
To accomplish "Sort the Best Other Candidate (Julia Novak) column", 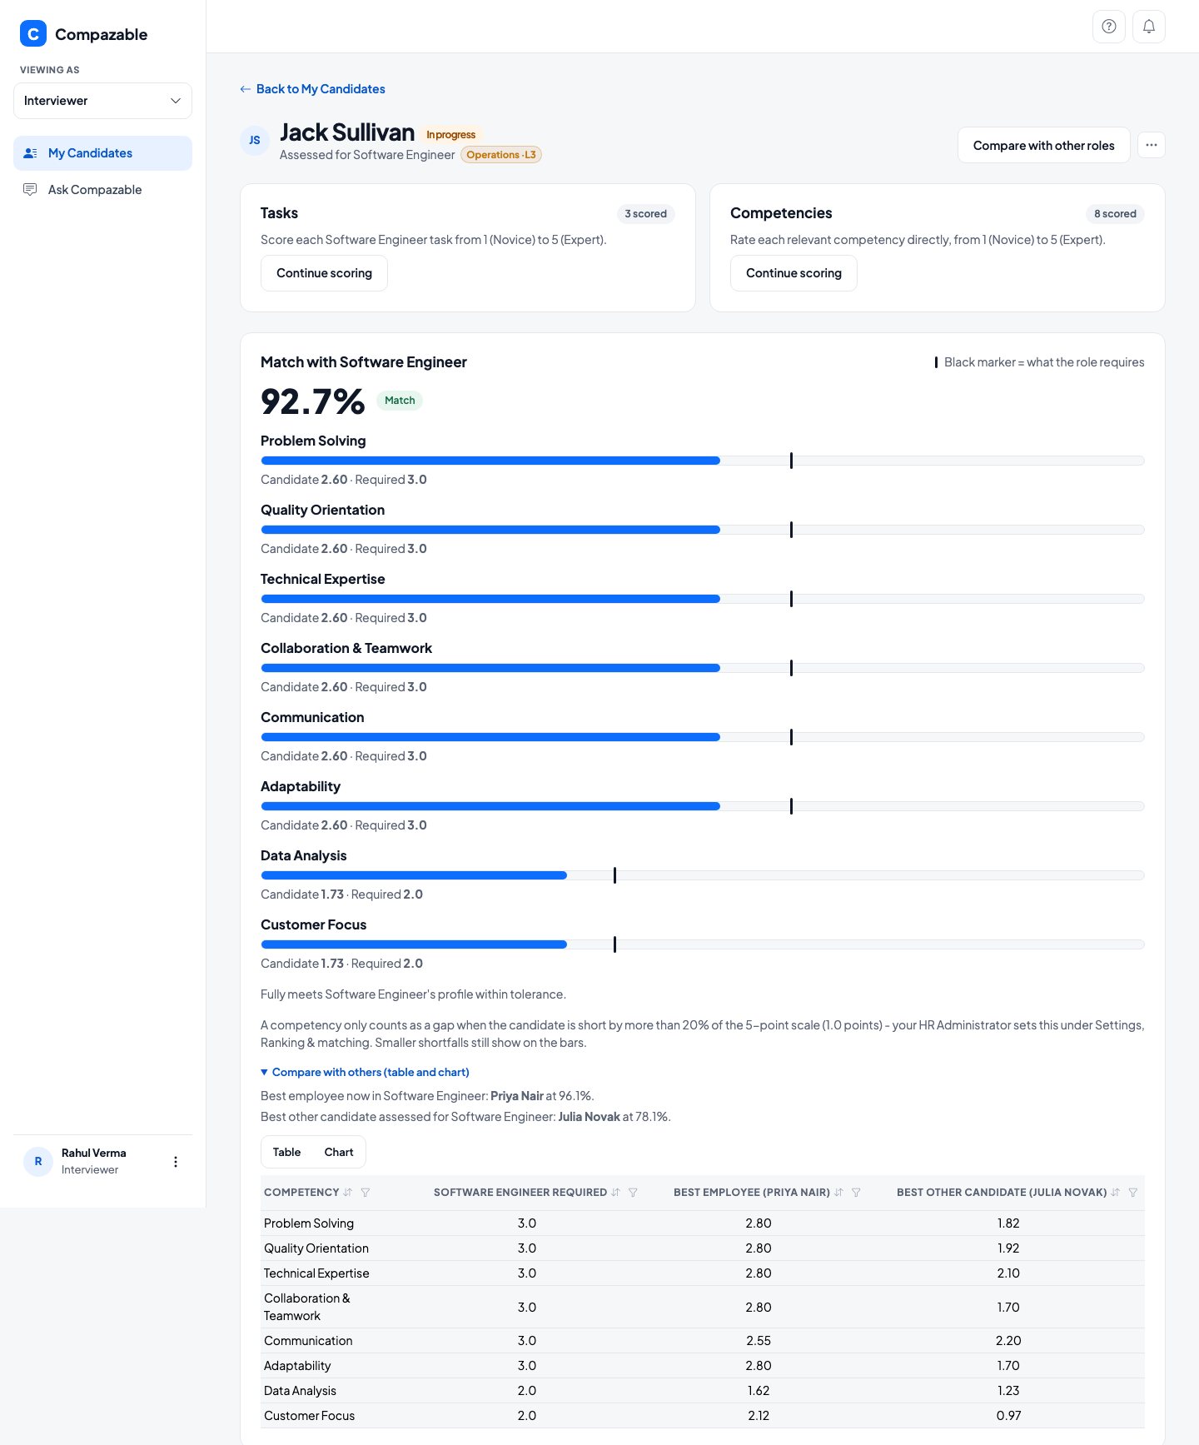I will (x=1115, y=1193).
